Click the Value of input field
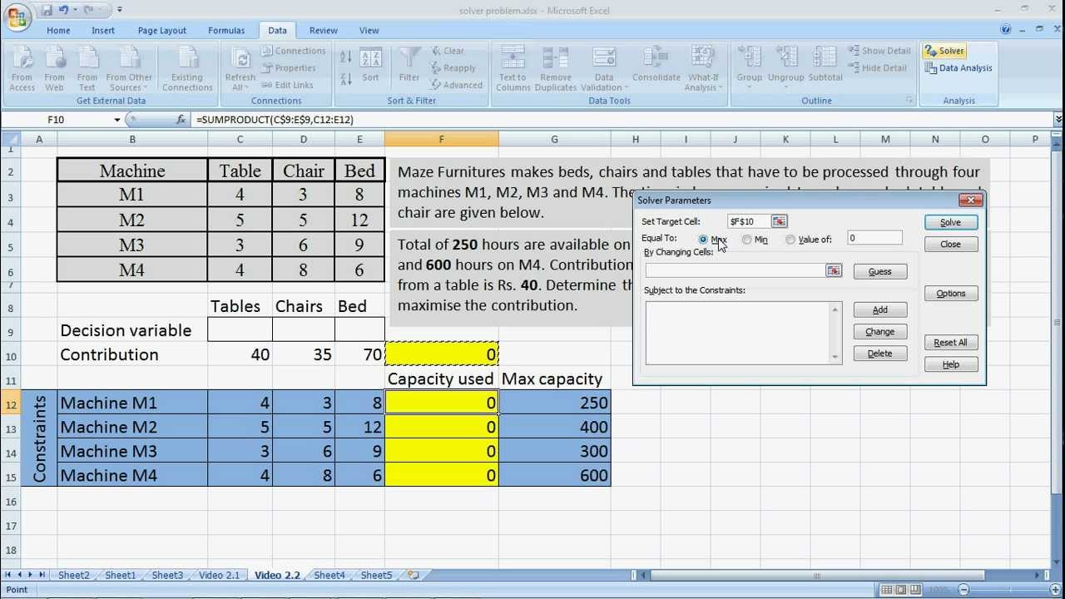1065x599 pixels. pos(875,239)
